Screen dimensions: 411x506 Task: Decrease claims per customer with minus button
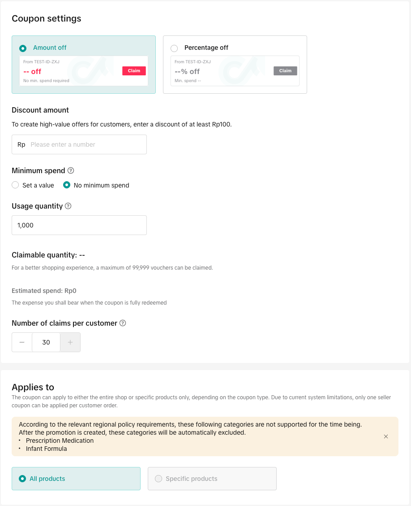(x=22, y=342)
